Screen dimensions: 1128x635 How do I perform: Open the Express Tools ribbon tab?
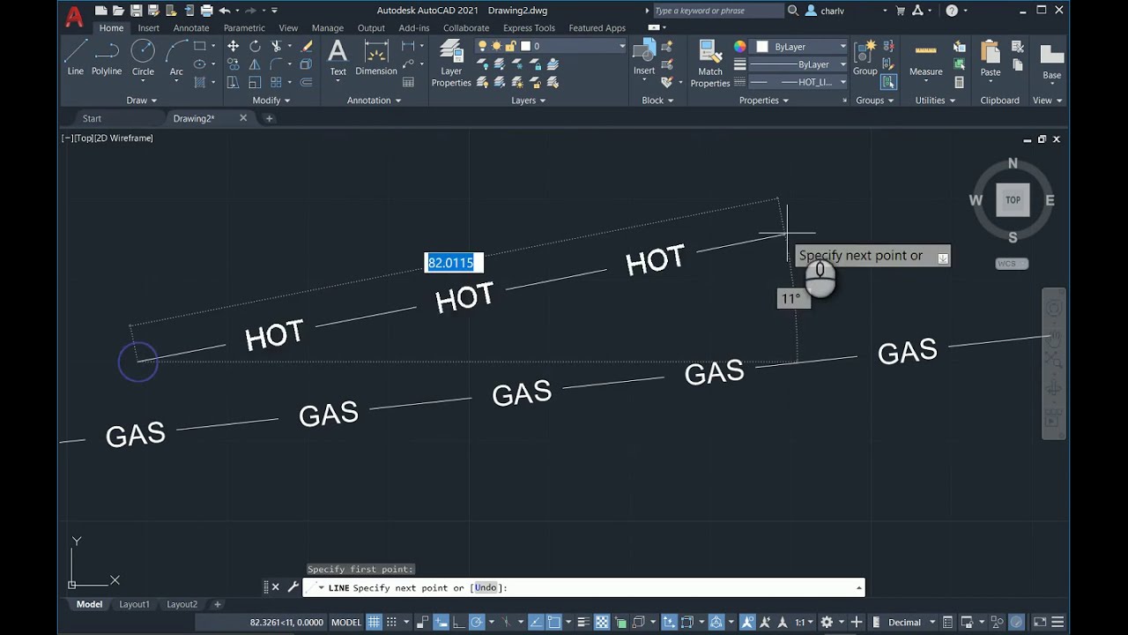click(529, 28)
